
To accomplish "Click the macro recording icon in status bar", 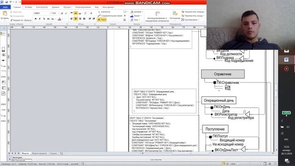I will tap(83, 164).
